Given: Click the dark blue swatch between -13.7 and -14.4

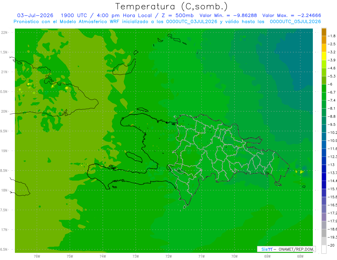Looking at the screenshot, I should [324, 177].
